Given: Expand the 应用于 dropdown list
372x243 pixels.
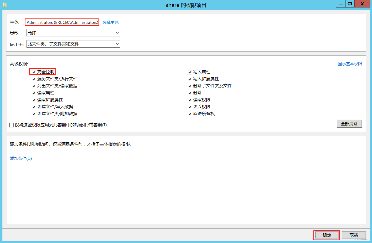Looking at the screenshot, I should click(73, 44).
